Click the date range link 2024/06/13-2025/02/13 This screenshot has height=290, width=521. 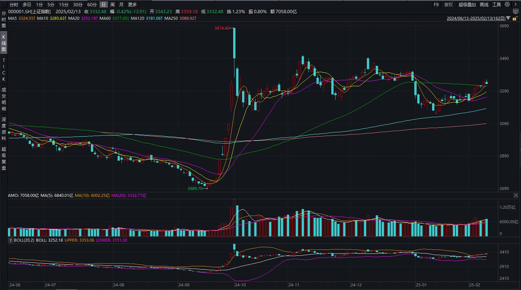(x=476, y=18)
